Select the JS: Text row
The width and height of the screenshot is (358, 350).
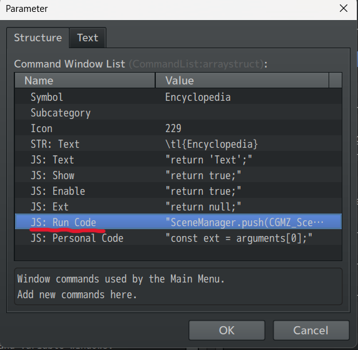(178, 160)
